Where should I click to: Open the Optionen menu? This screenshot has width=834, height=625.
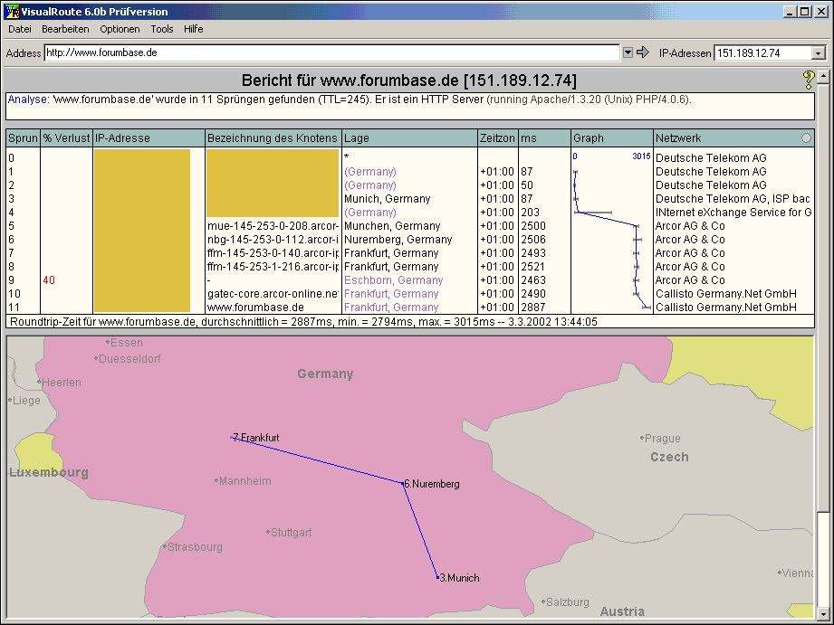tap(120, 29)
